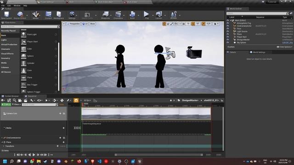Toggle the rotation snap icon in viewport
This screenshot has width=294, height=165.
193,24
